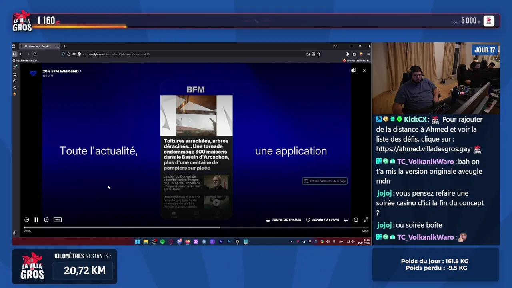Screen dimensions: 512x288
Task: Pause the live video playback
Action: point(36,220)
